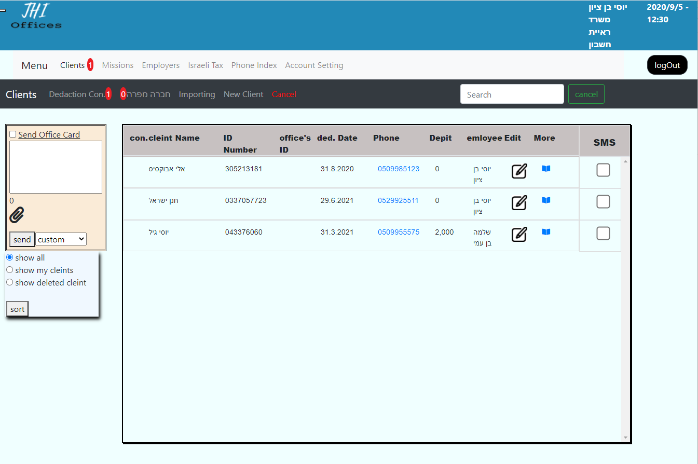698x464 pixels.
Task: Click the Search input field
Action: pos(512,94)
